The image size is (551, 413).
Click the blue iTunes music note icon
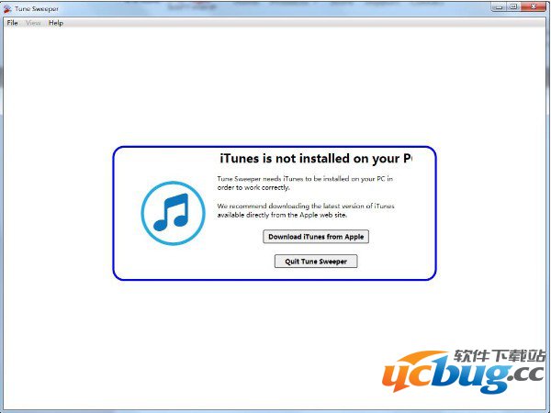coord(173,213)
